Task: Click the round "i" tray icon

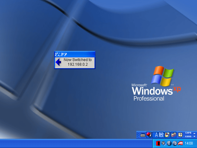Action: click(x=169, y=143)
